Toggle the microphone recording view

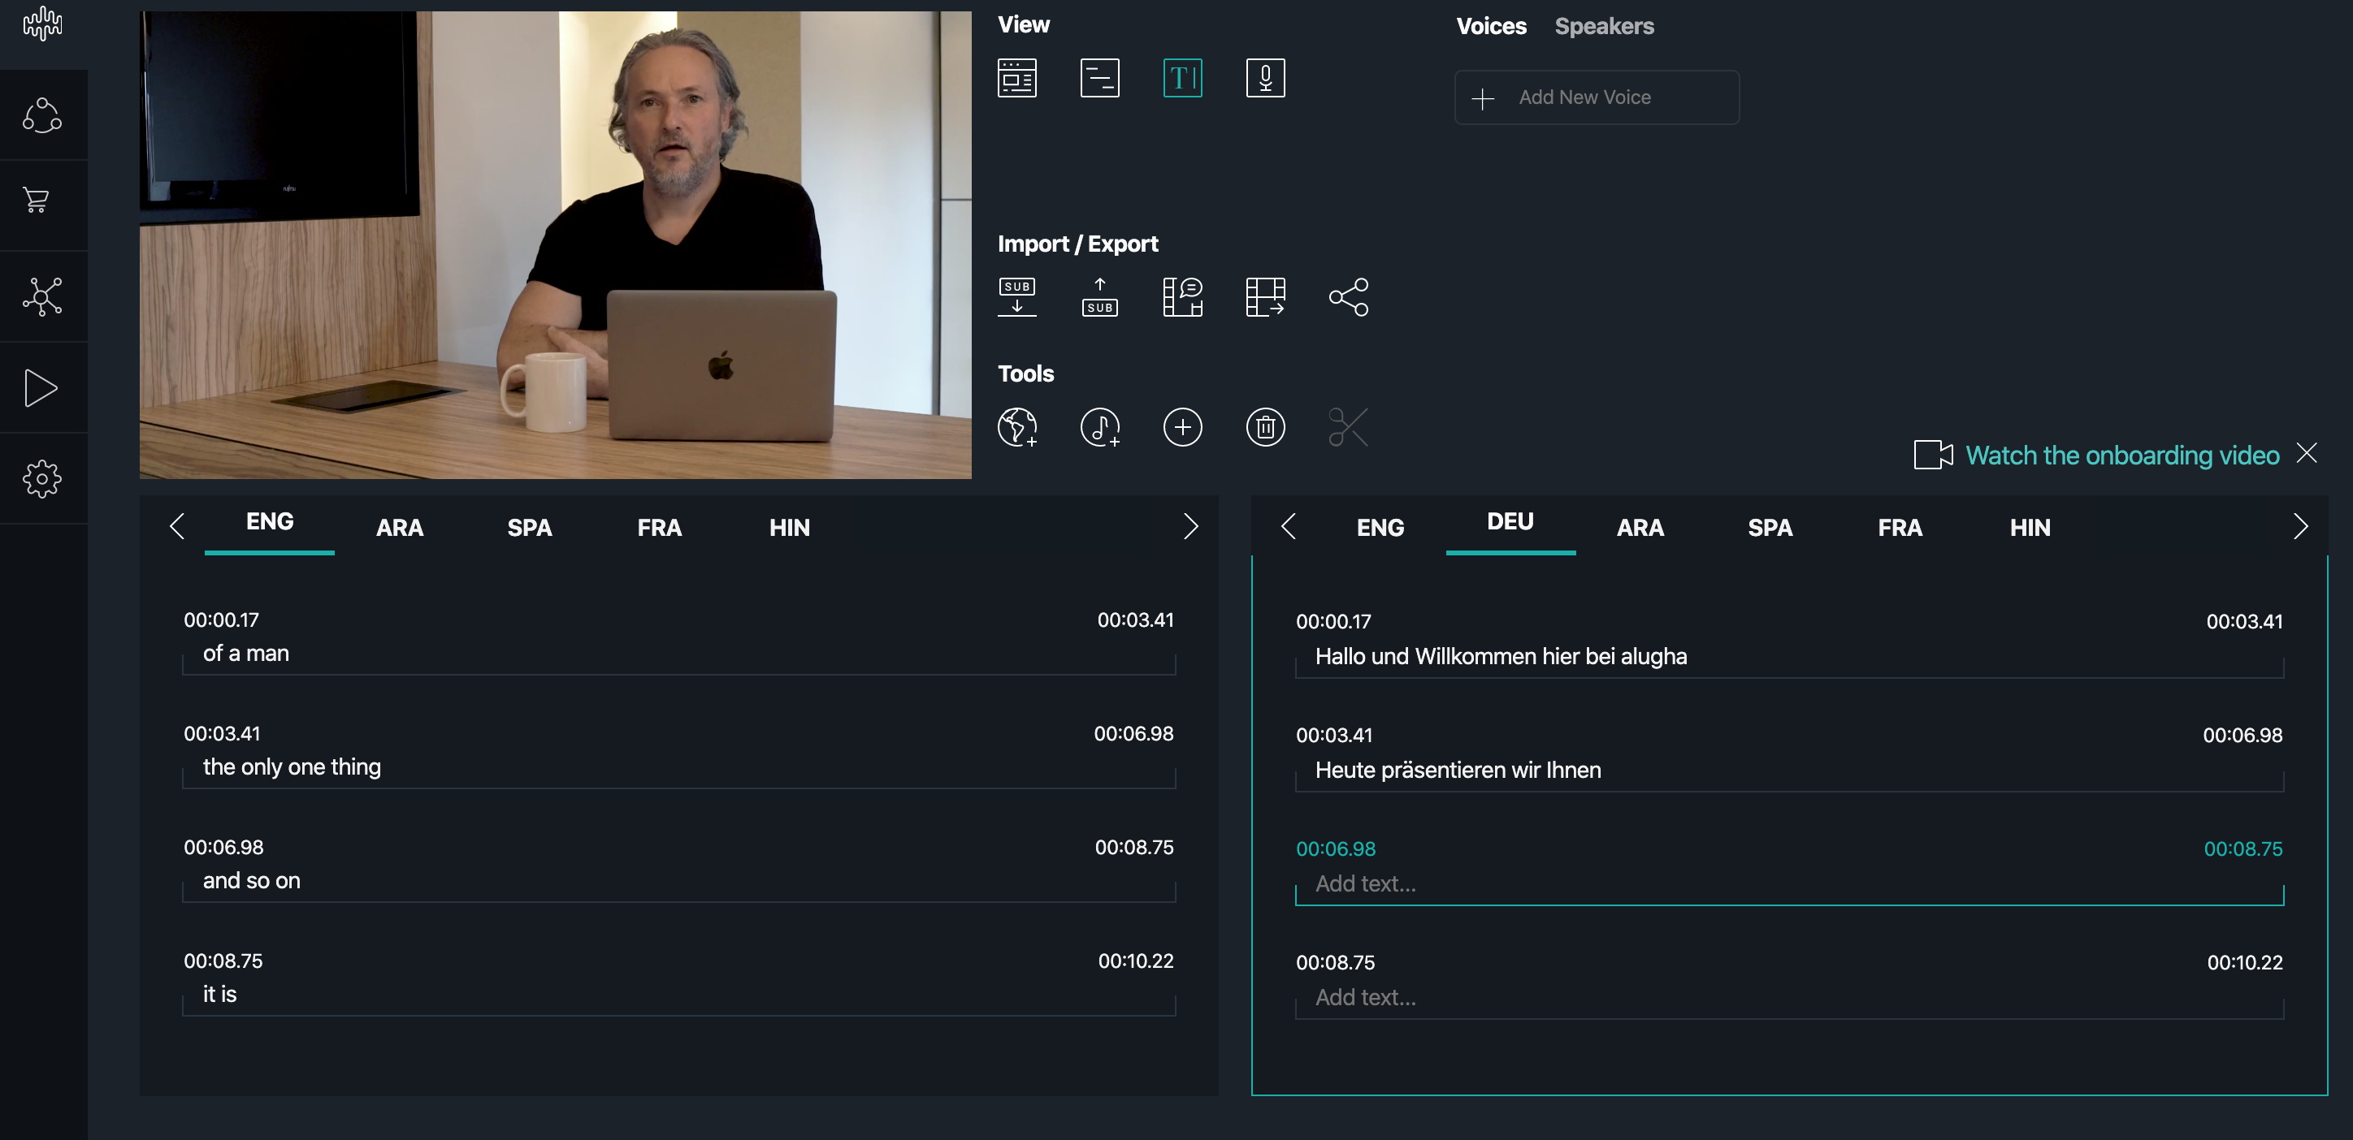click(x=1265, y=78)
